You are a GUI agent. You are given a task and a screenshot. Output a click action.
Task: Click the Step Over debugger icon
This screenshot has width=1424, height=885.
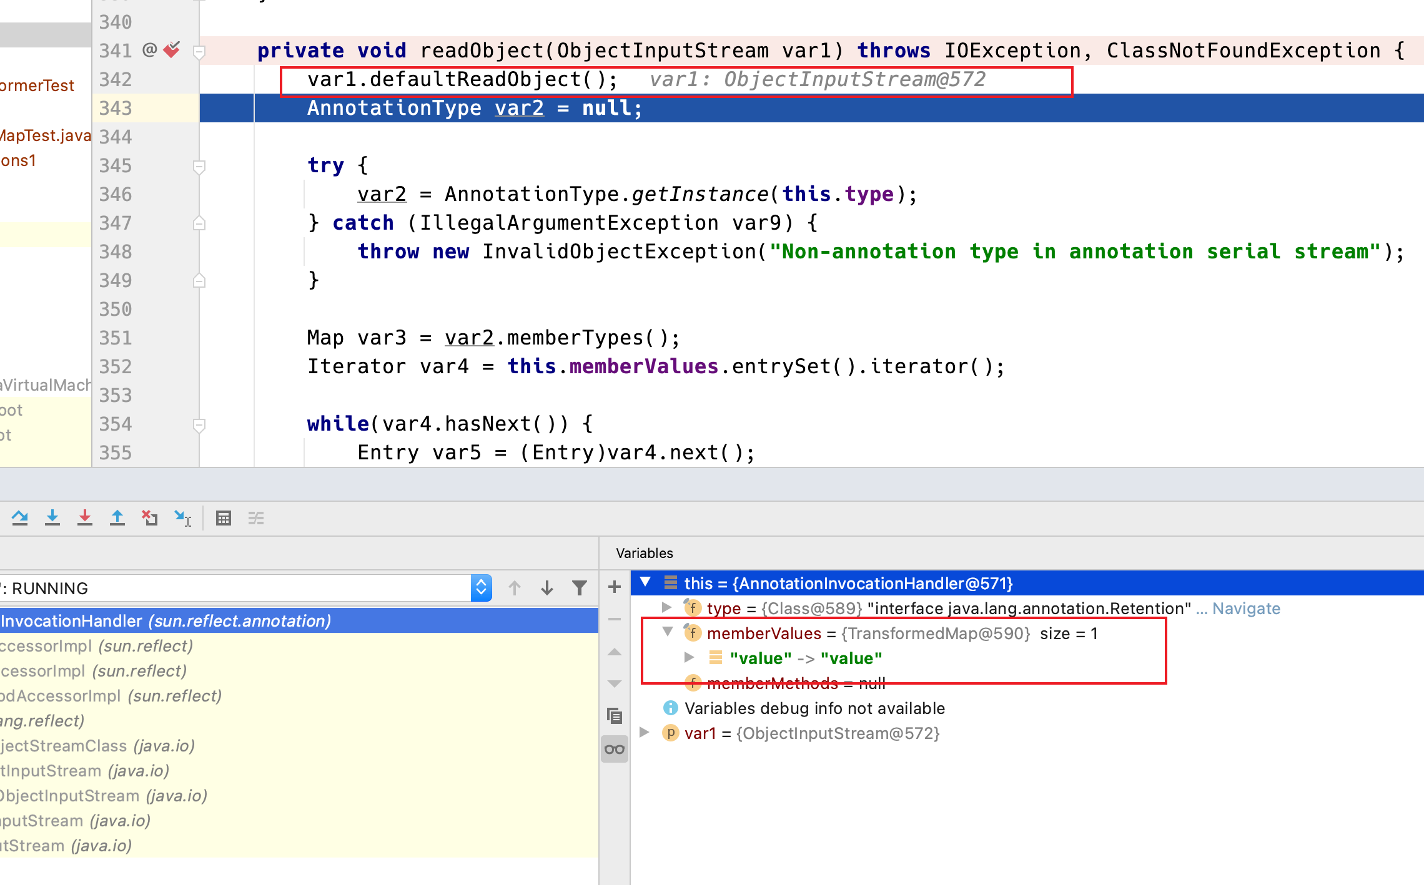[x=20, y=518]
